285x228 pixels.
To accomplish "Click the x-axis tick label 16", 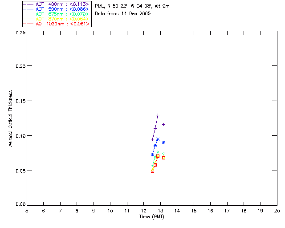I will point(210,211).
